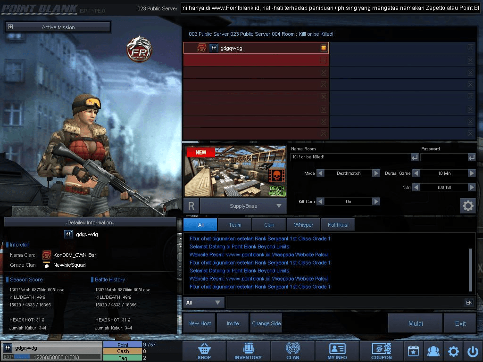The image size is (483, 362).
Task: Click KonD0M_CWK clan logo icon
Action: (47, 255)
